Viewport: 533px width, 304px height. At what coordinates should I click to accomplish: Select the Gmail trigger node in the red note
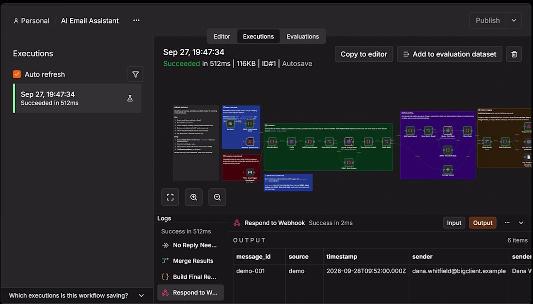[x=250, y=172]
